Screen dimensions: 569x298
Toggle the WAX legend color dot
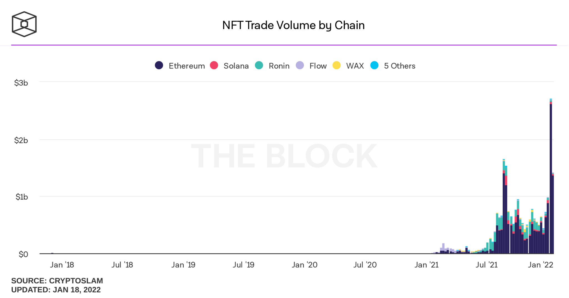pyautogui.click(x=336, y=65)
